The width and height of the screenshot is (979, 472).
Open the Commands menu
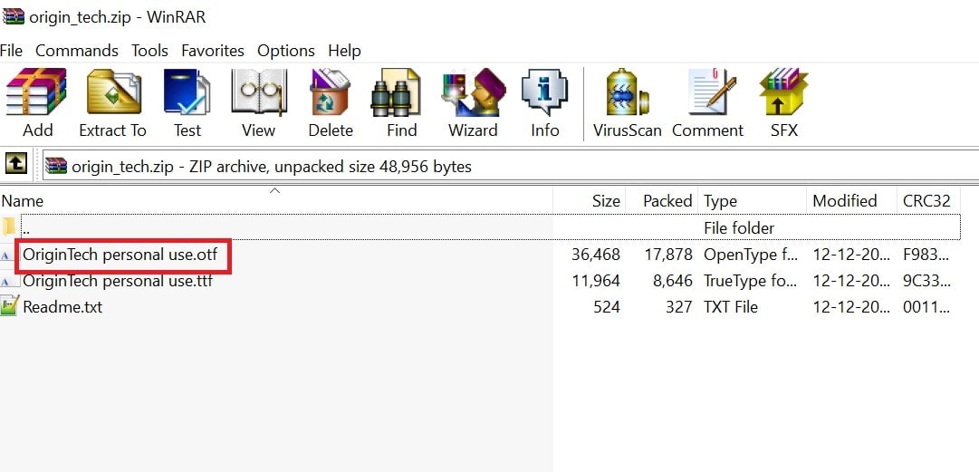coord(77,51)
